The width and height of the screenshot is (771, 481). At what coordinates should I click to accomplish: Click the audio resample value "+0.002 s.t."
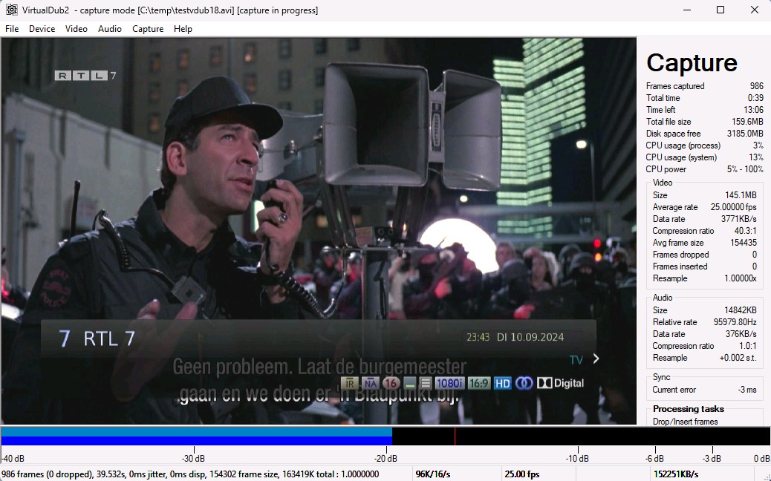coord(738,358)
